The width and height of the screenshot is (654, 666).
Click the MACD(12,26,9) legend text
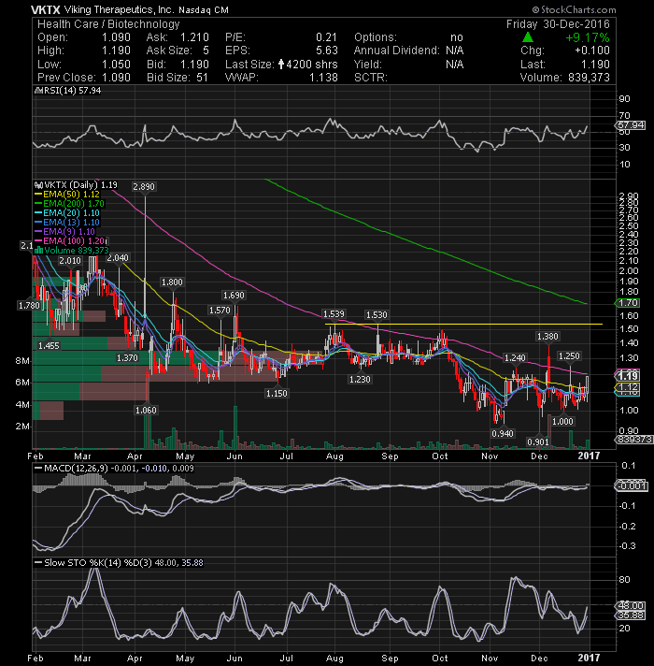(119, 469)
